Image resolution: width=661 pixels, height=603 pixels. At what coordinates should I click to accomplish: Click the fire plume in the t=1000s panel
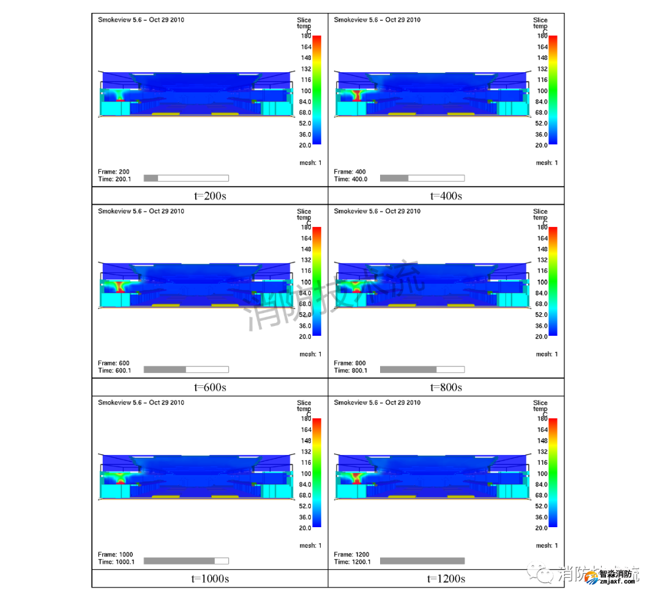[120, 478]
